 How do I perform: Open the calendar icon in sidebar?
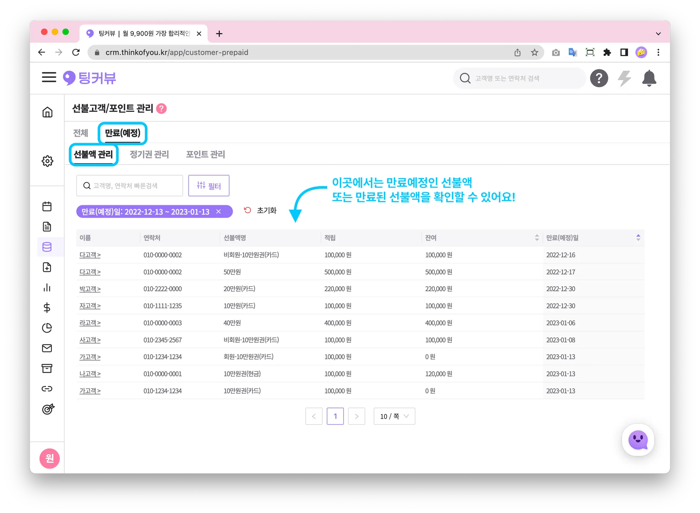[47, 206]
